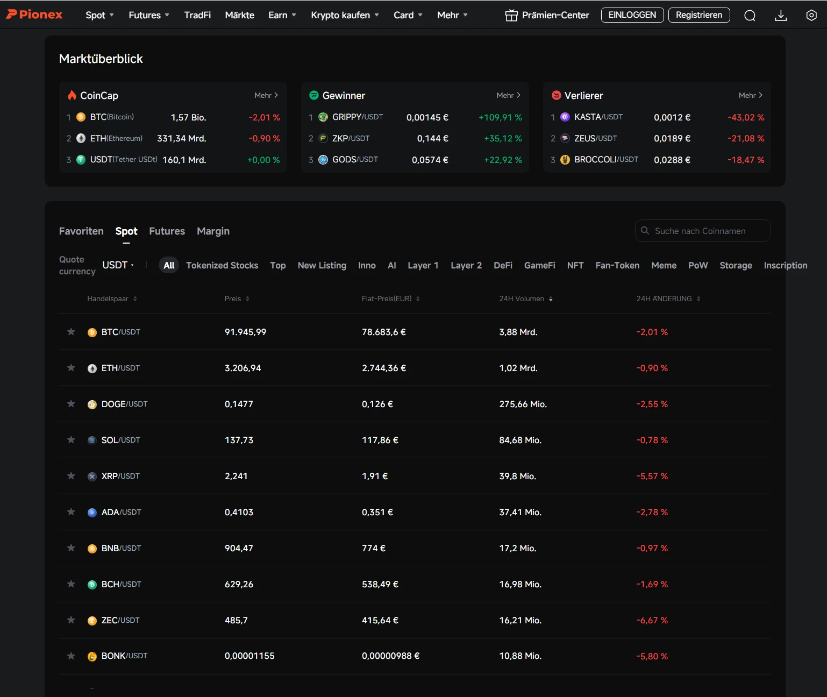Open the Märkte page
Image resolution: width=827 pixels, height=697 pixels.
240,15
